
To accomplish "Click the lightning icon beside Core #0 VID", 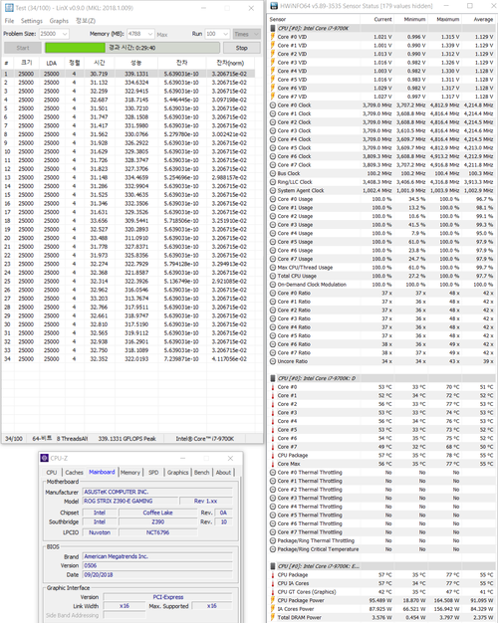I will pyautogui.click(x=273, y=37).
